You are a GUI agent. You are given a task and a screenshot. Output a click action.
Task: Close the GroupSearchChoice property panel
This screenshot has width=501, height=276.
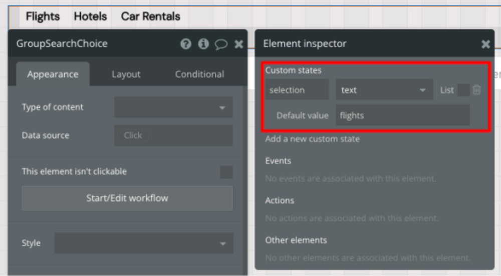coord(239,44)
